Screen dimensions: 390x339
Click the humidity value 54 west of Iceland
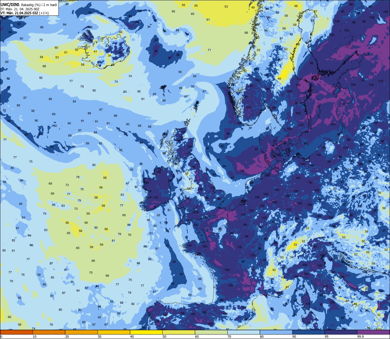41,57
